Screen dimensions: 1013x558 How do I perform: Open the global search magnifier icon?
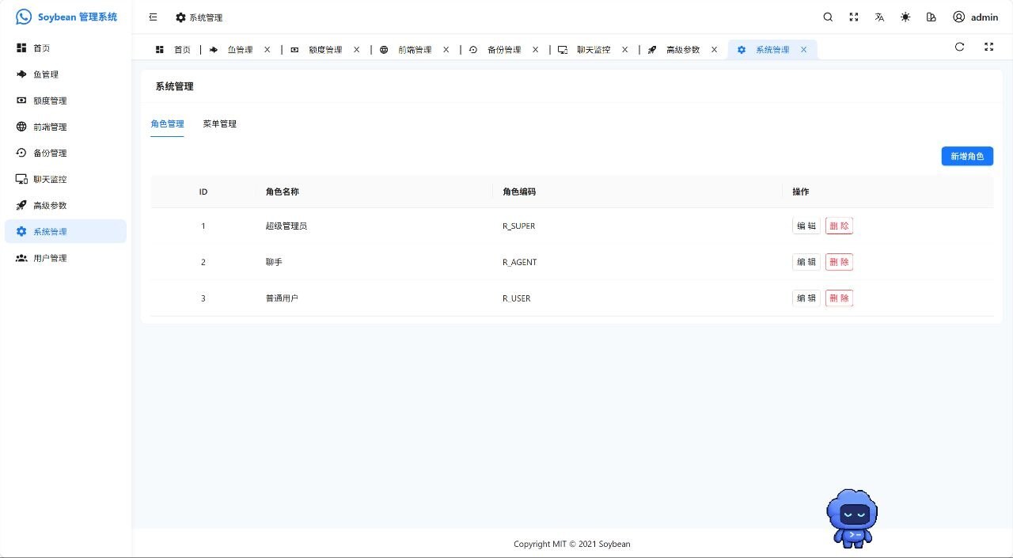pos(828,17)
